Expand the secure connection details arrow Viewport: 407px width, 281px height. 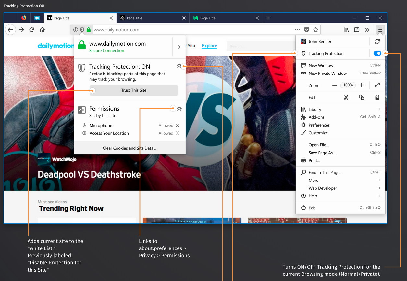[179, 47]
